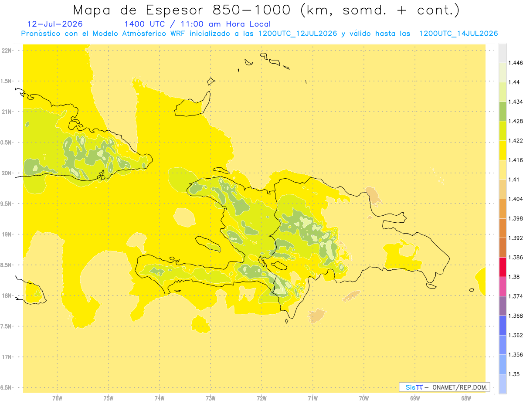Click the 68W longitude axis label
523x404 pixels.
(466, 398)
